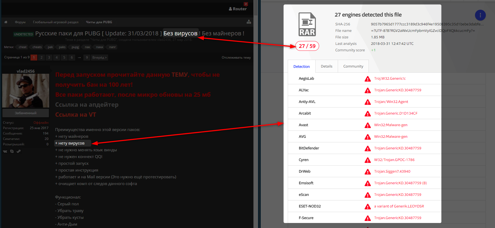This screenshot has width=495, height=228.
Task: Open the Ссылка на VT link
Action: pyautogui.click(x=76, y=115)
